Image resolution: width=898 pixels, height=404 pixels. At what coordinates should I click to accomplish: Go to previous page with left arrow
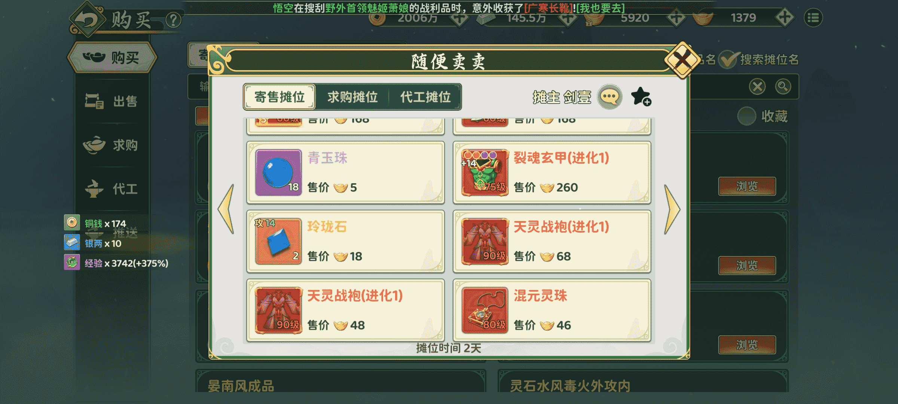pos(227,209)
